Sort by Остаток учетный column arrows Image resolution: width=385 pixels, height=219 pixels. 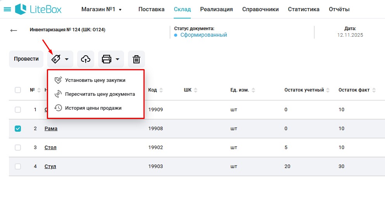coord(328,90)
